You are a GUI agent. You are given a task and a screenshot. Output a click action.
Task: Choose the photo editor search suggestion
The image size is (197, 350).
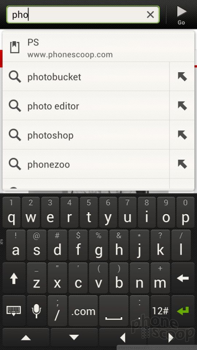pos(86,105)
